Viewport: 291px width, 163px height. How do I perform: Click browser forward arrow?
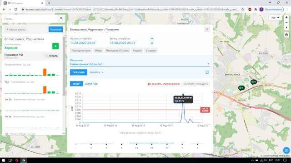click(10, 10)
